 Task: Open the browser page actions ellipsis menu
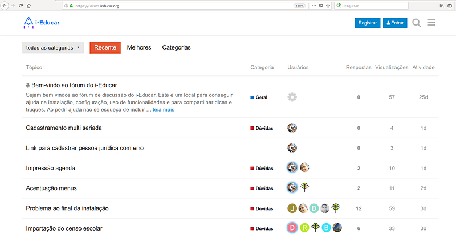pos(314,6)
